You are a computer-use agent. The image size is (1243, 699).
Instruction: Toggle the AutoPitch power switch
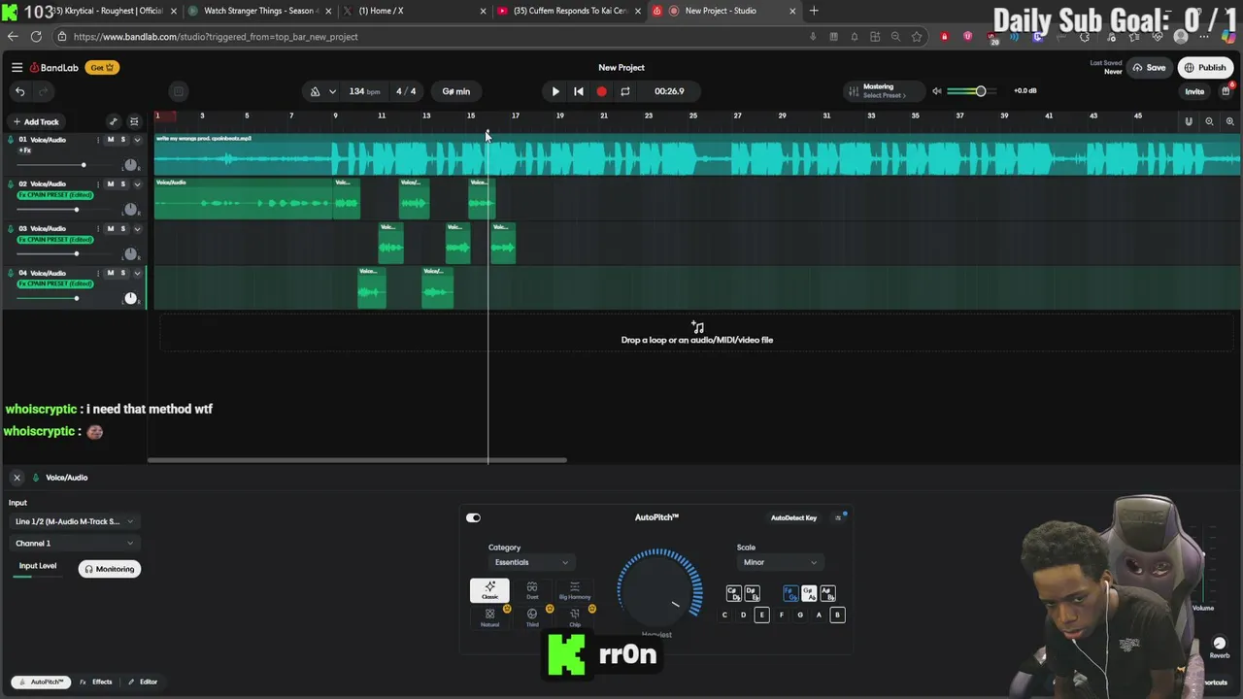(x=473, y=518)
